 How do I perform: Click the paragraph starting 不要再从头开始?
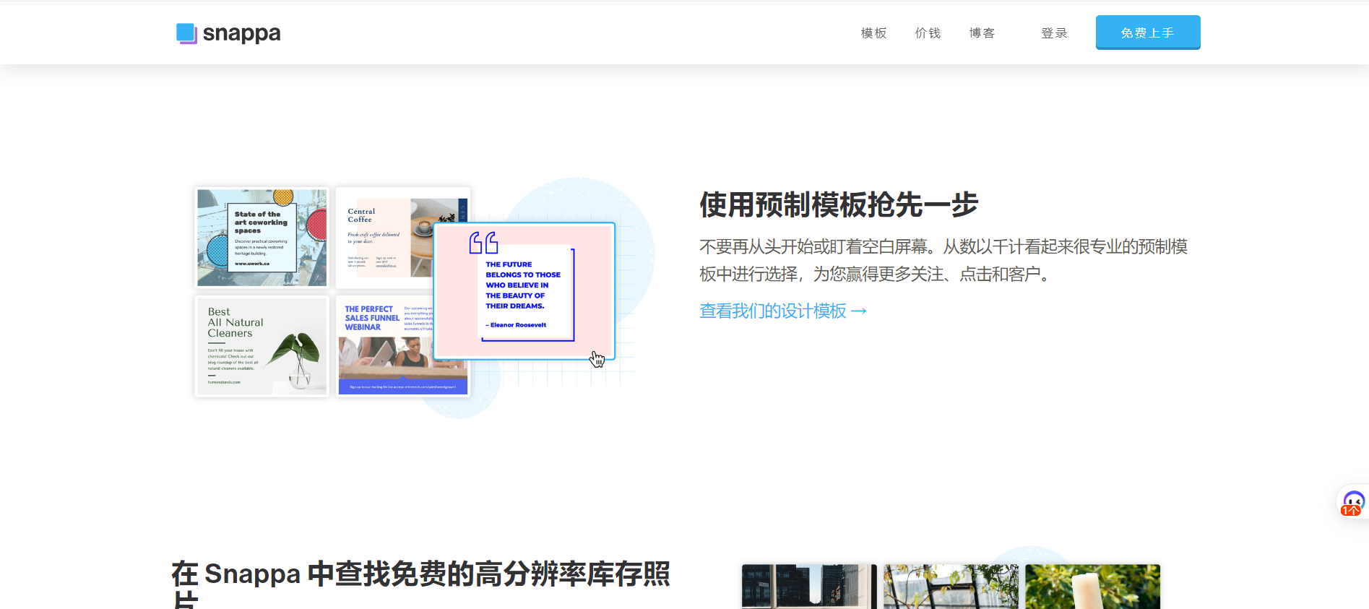pos(943,260)
